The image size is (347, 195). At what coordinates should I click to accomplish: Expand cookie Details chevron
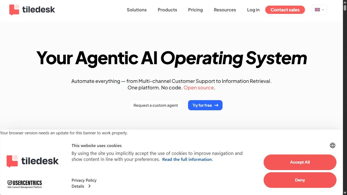coord(89,186)
